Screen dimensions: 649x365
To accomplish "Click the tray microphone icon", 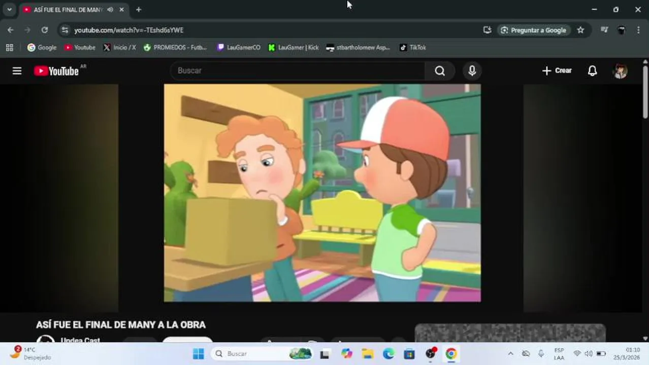I will click(541, 354).
